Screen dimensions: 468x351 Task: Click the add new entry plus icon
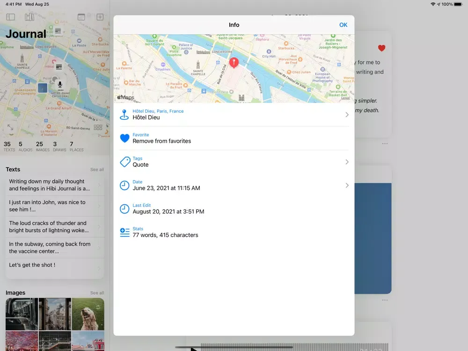(x=100, y=17)
